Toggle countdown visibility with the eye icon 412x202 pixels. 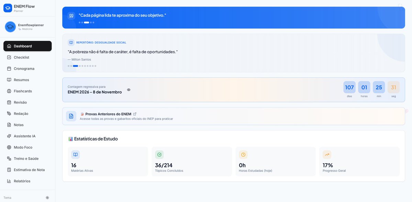[x=129, y=90]
